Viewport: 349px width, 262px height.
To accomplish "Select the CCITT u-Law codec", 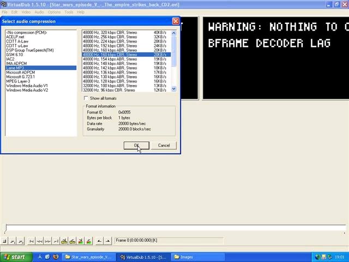I will pyautogui.click(x=41, y=46).
